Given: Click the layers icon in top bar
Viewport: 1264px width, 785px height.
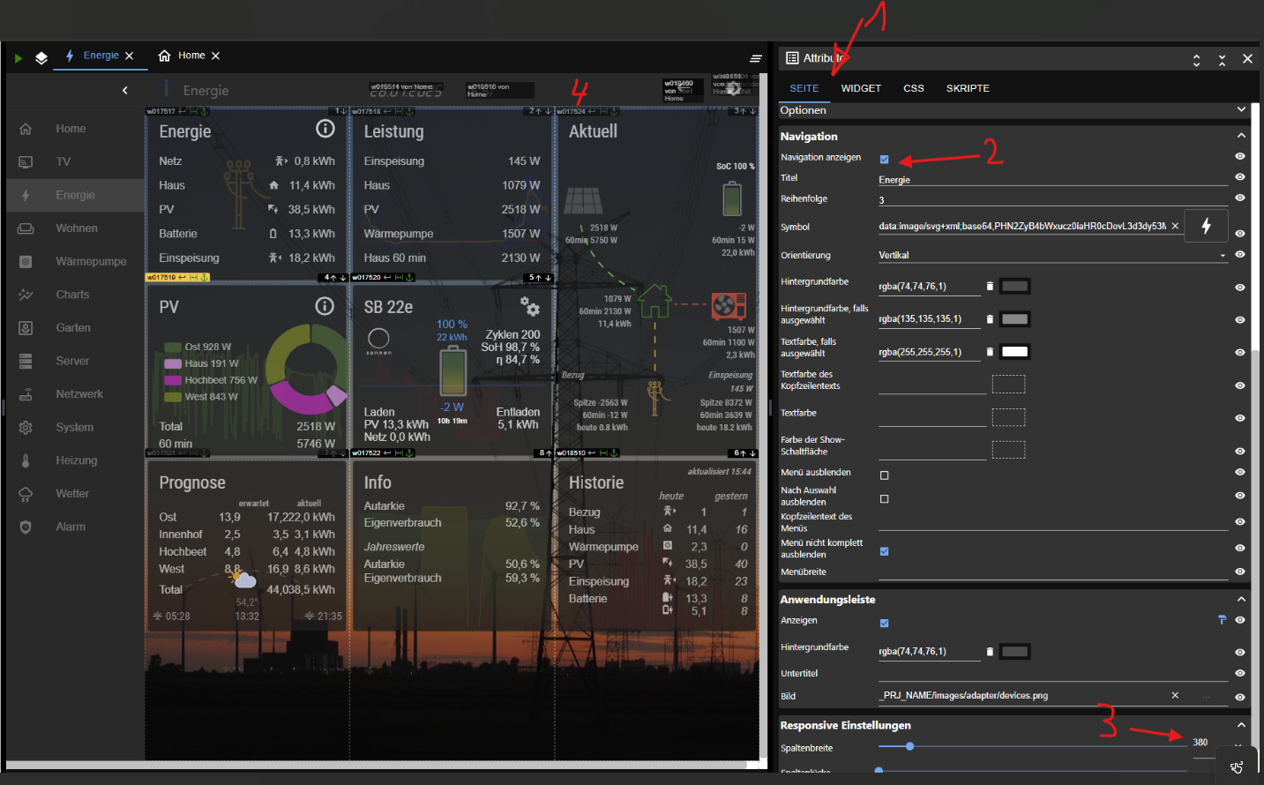Looking at the screenshot, I should (x=41, y=58).
